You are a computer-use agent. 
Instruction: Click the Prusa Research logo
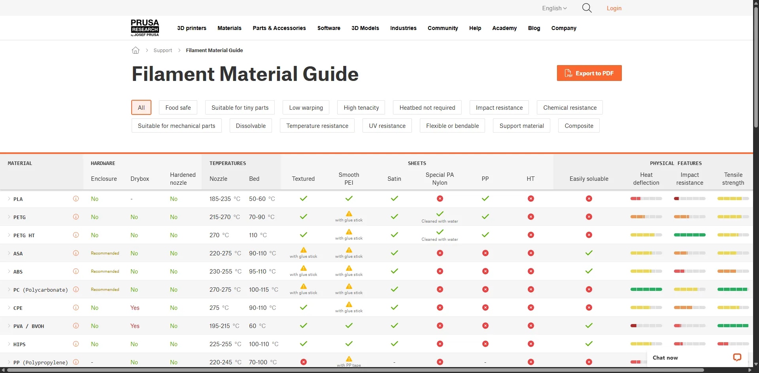click(x=145, y=28)
